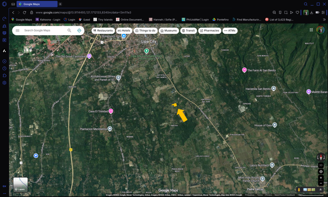The image size is (328, 197).
Task: Zoom in with the plus button
Action: click(x=321, y=177)
